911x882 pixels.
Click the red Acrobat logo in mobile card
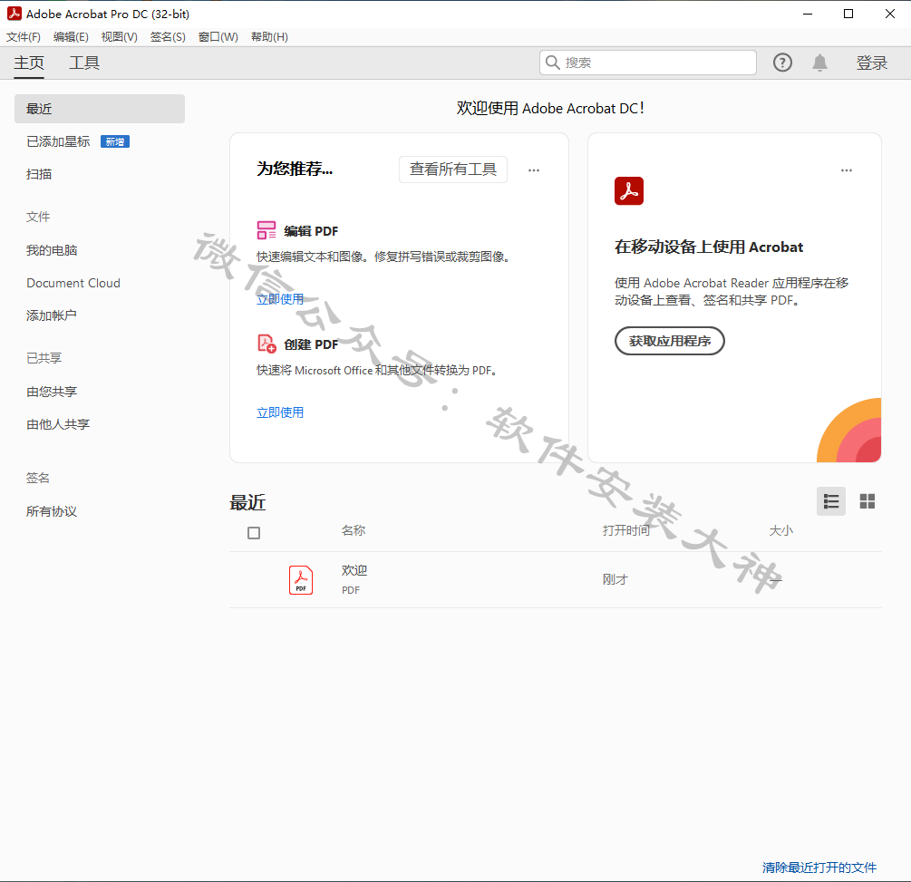629,190
